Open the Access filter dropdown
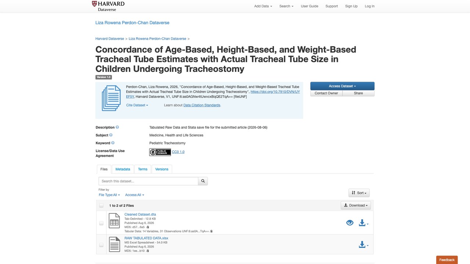 click(x=135, y=195)
